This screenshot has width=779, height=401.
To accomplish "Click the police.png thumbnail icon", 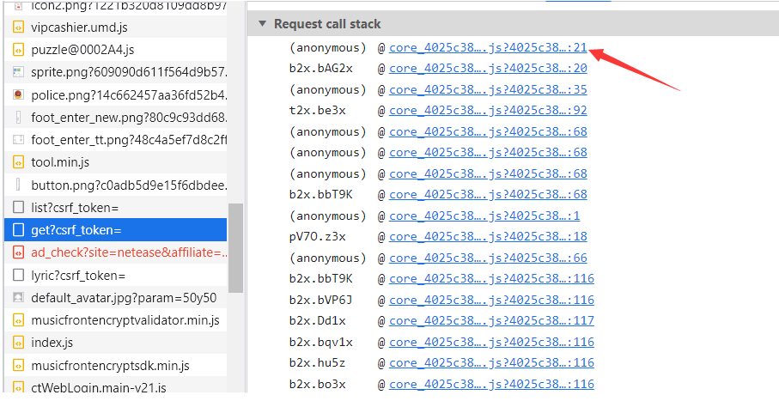I will point(18,94).
